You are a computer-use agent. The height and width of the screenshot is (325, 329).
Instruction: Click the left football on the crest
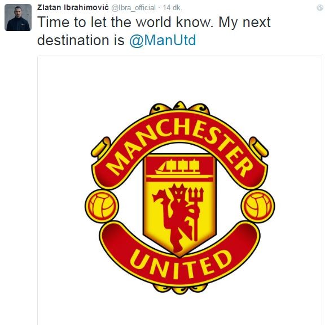pos(102,206)
